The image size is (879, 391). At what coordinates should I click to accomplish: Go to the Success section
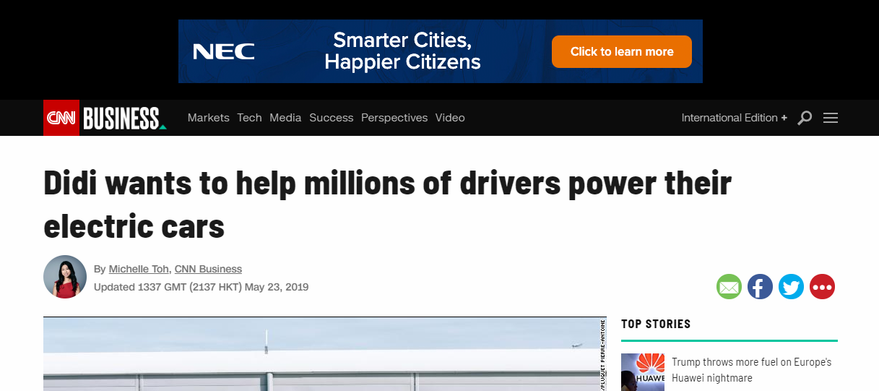(332, 118)
